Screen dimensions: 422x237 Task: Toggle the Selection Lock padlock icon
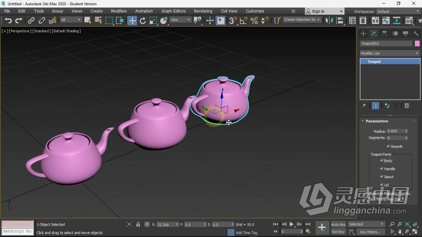click(138, 224)
